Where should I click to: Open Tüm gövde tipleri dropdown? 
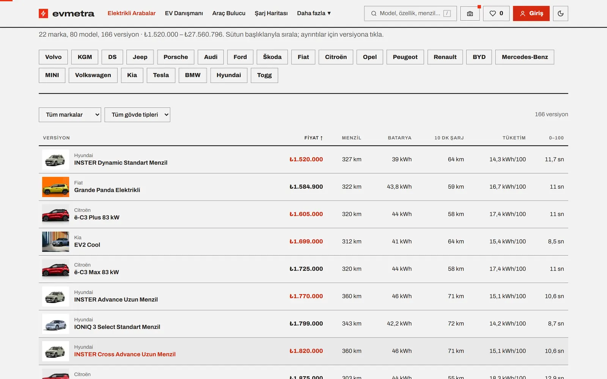[137, 115]
